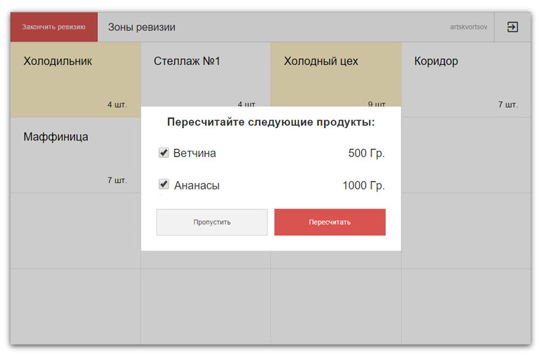Click the 500 Гр. value for Ветчина
The width and height of the screenshot is (546, 355).
366,153
